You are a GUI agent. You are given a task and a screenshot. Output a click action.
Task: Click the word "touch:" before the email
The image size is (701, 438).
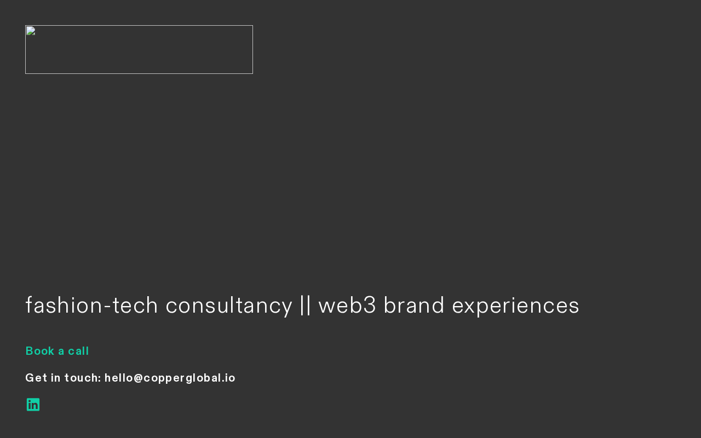tap(82, 378)
